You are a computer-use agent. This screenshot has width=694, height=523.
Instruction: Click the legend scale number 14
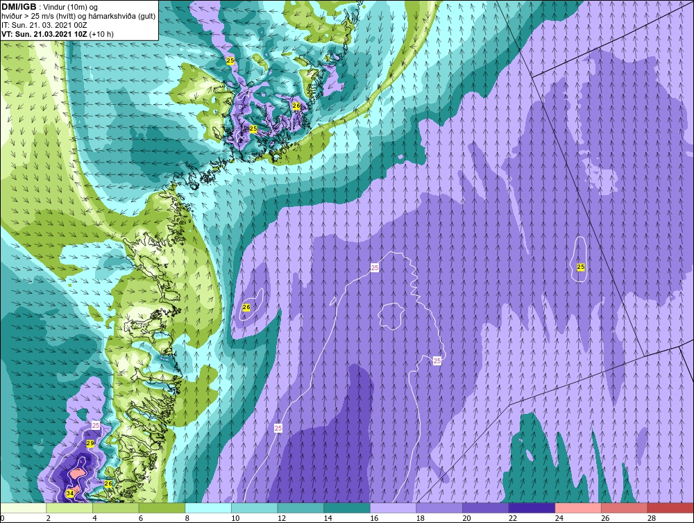(x=328, y=518)
